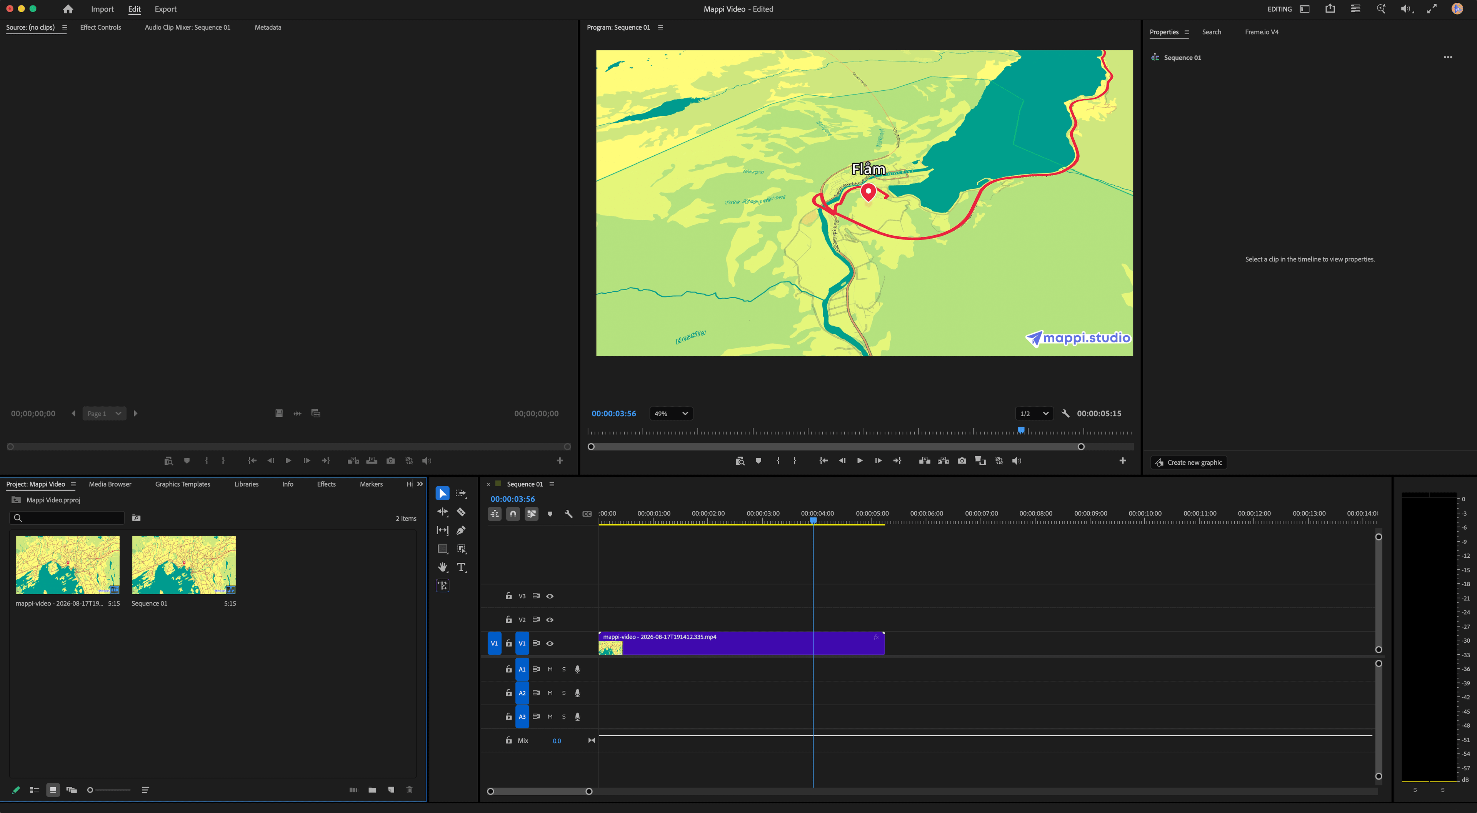1477x813 pixels.
Task: Hide track V1 output eye
Action: coord(549,643)
